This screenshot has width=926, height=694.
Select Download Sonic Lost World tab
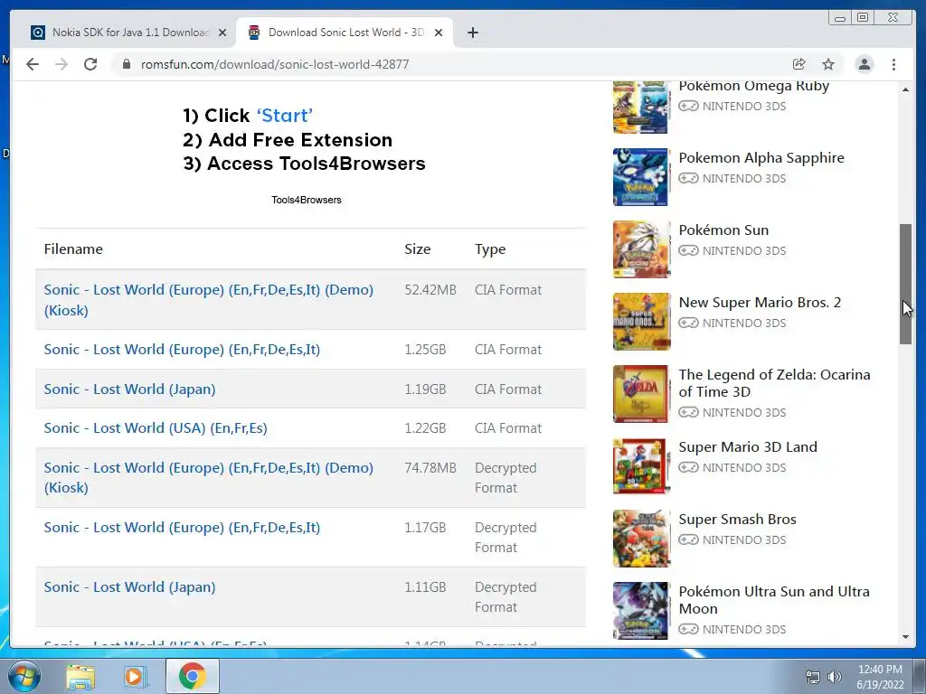click(x=345, y=33)
